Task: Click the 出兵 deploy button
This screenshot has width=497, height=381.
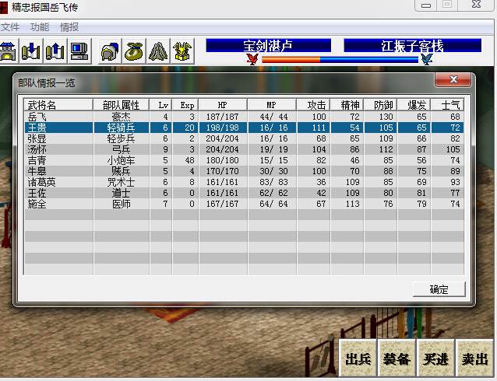Action: click(x=358, y=359)
